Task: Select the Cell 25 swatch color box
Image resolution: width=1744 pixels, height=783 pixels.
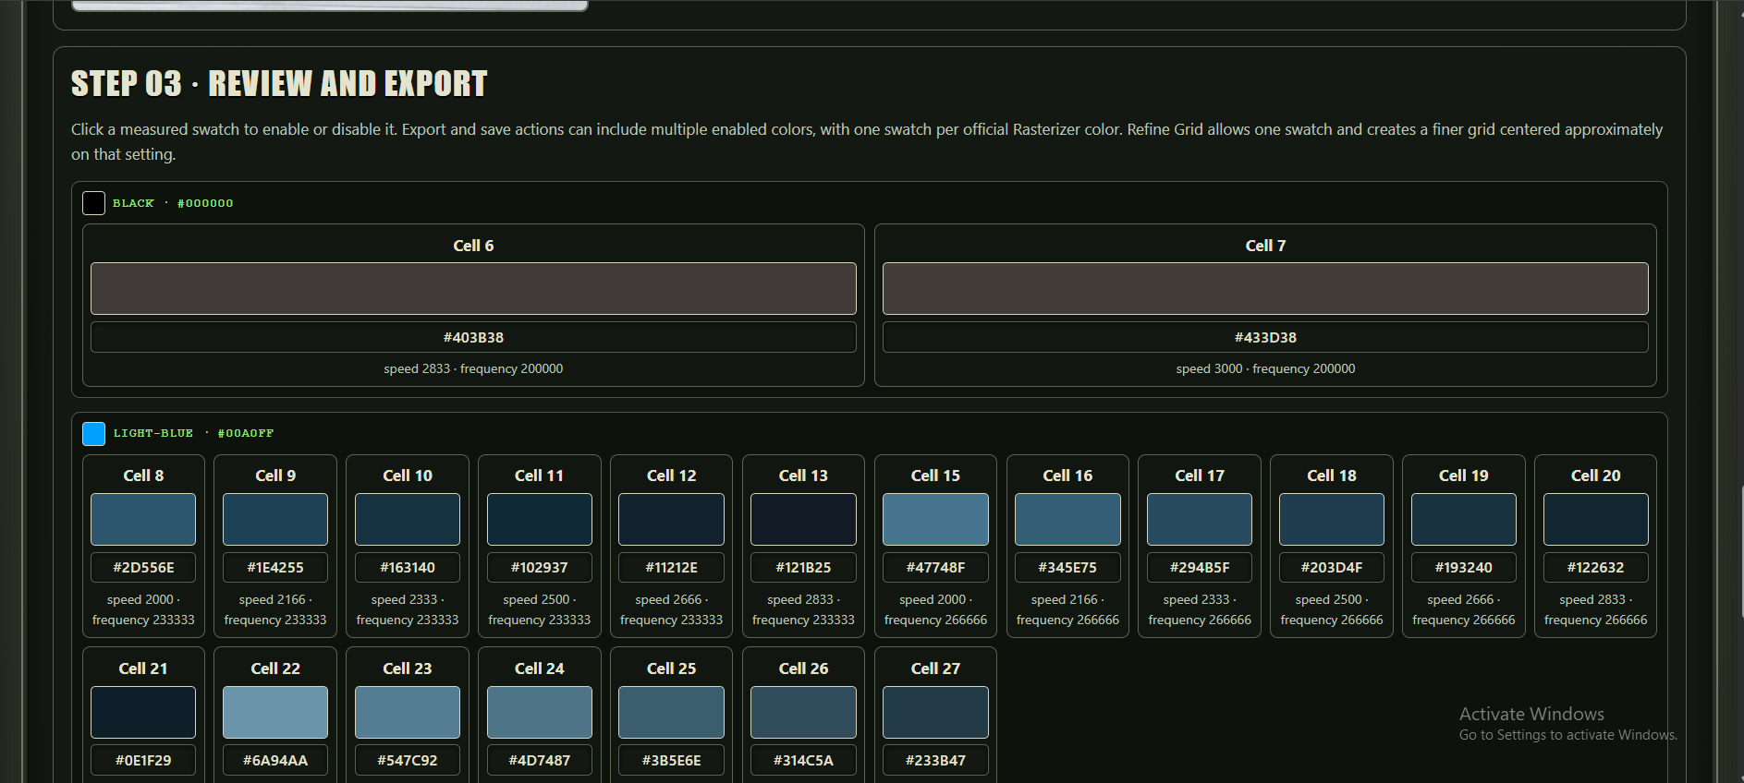Action: point(671,712)
